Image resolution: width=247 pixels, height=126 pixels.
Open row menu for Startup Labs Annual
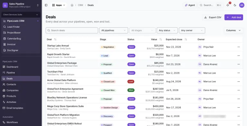239,47
